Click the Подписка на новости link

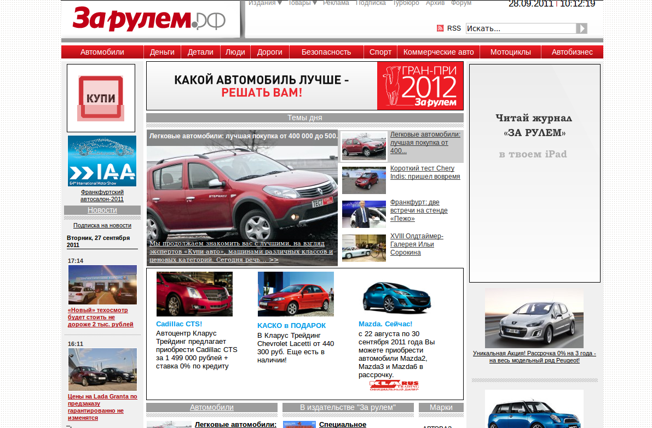pyautogui.click(x=102, y=225)
